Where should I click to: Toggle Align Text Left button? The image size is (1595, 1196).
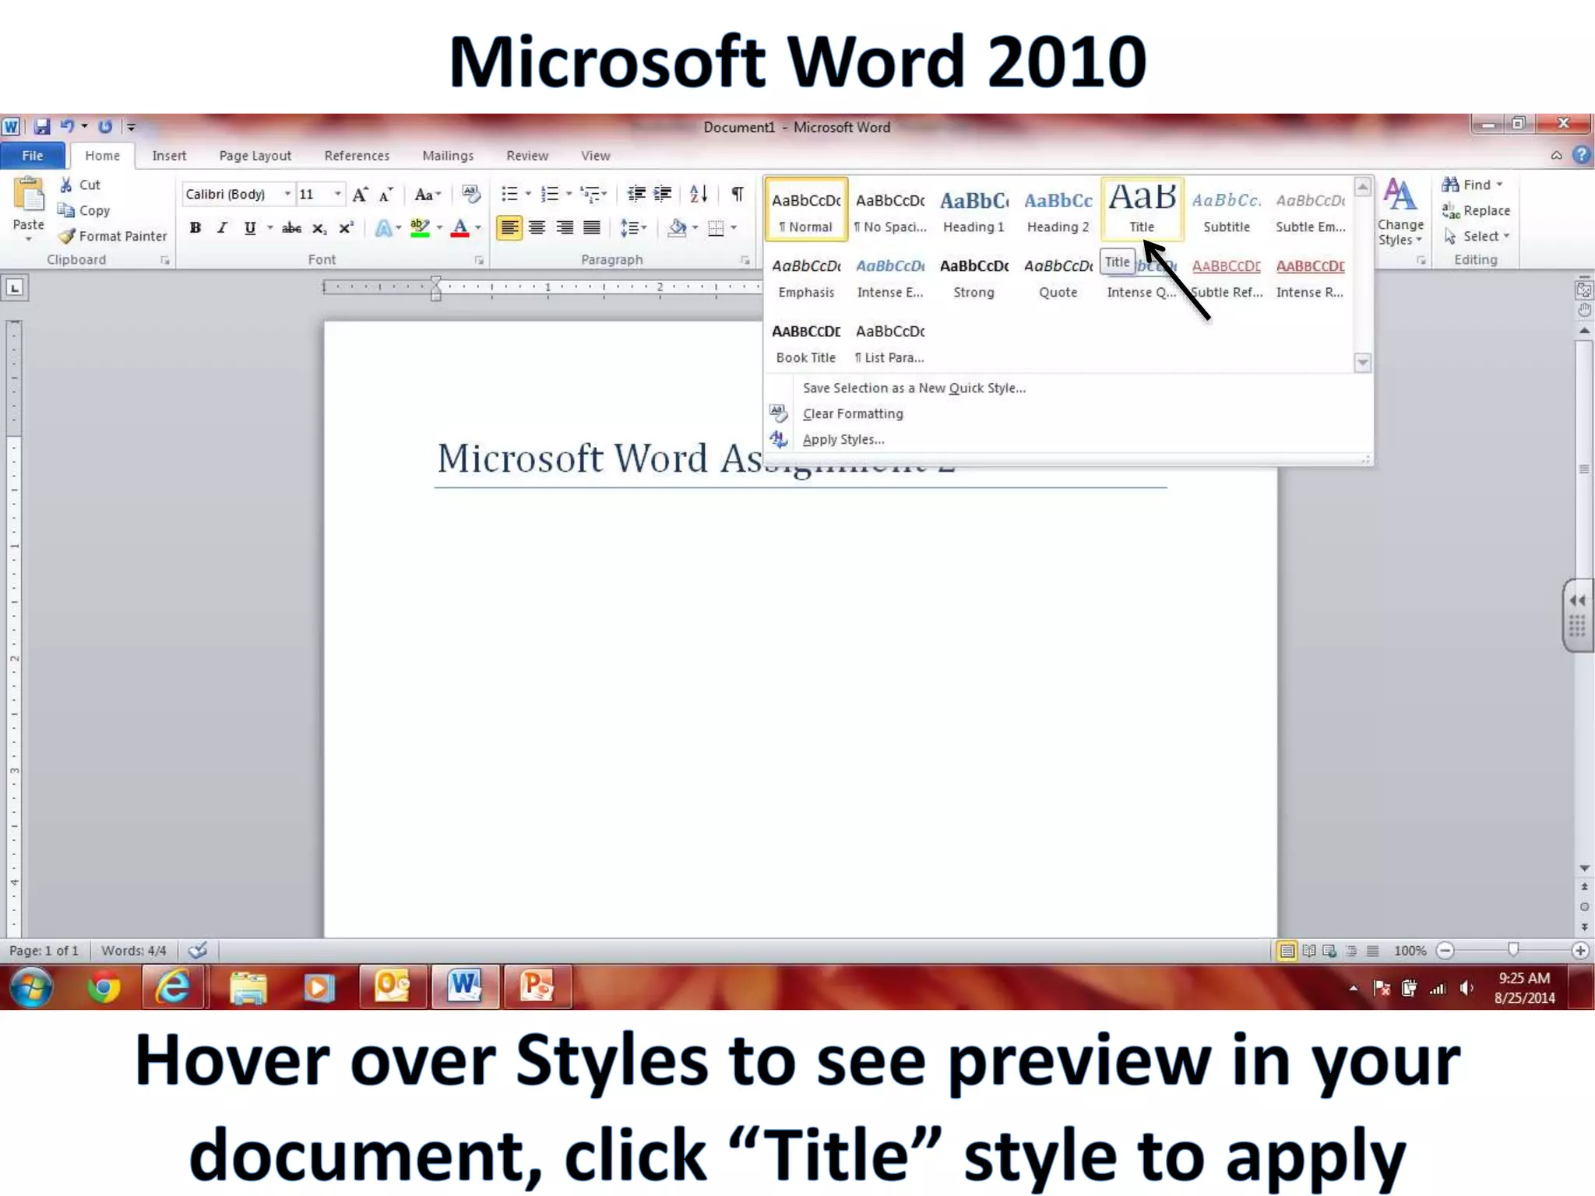pos(509,228)
